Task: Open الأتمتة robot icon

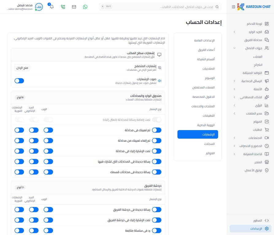Action: click(267, 89)
